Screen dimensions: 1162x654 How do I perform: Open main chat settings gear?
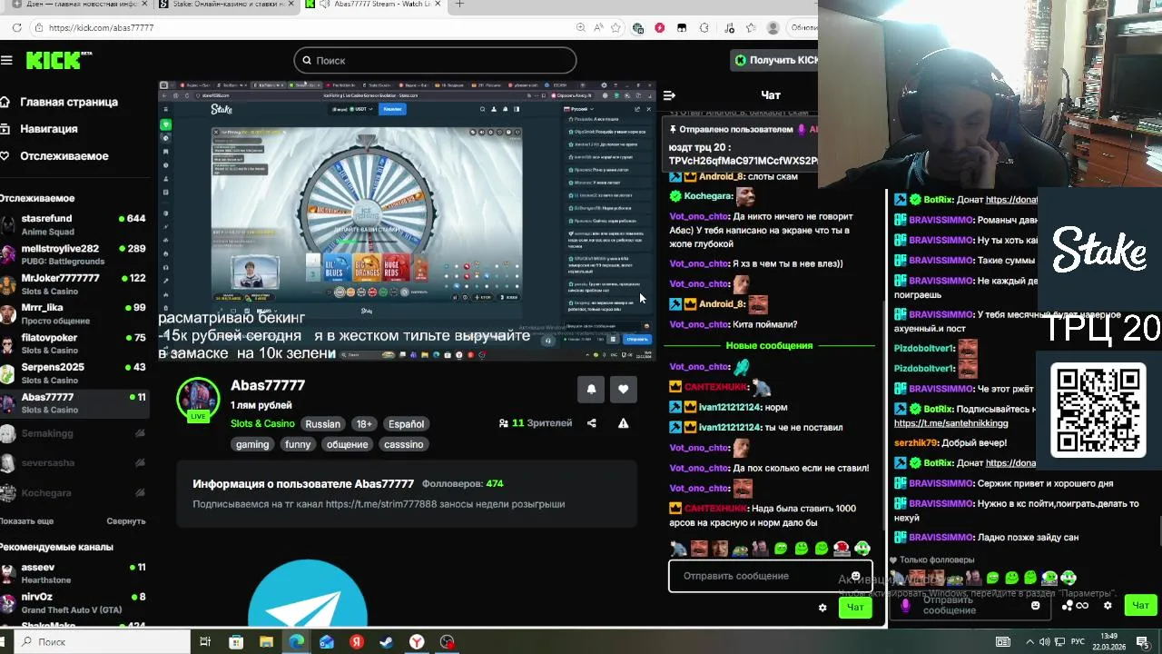(822, 608)
